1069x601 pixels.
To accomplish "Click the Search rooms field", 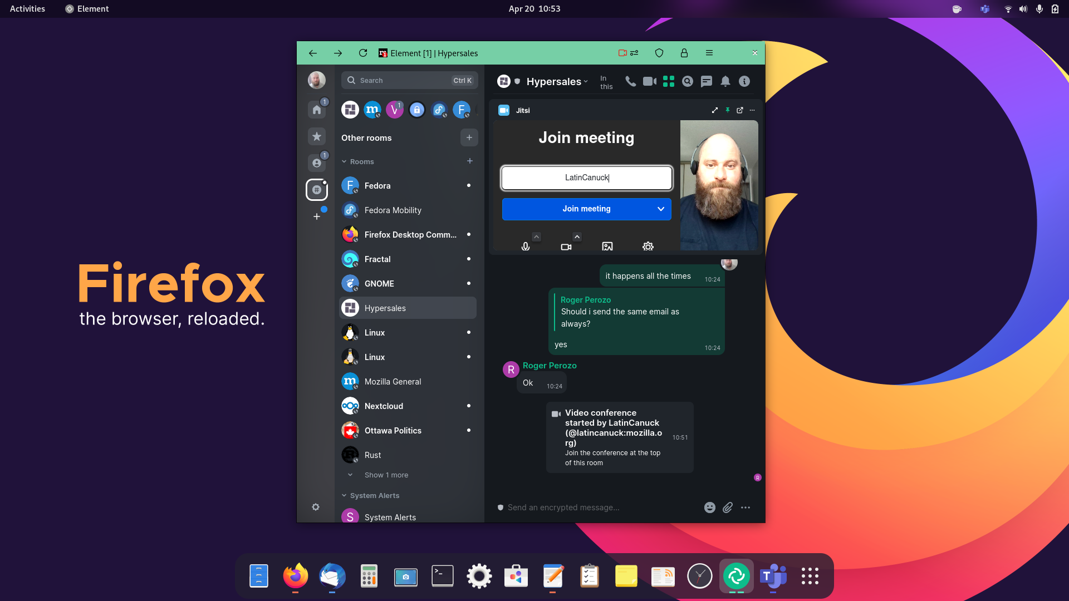I will (x=410, y=80).
